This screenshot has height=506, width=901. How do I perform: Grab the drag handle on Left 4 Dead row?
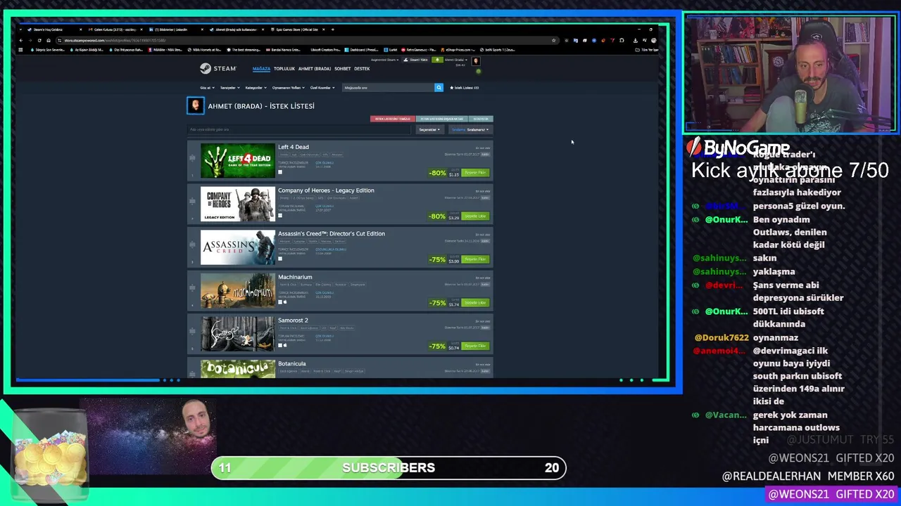pyautogui.click(x=191, y=158)
